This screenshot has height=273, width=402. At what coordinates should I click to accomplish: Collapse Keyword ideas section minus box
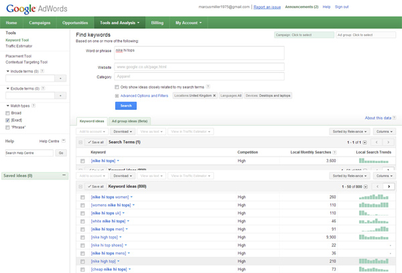[80, 187]
